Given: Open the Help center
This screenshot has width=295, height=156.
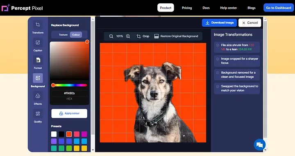Looking at the screenshot, I should tap(228, 8).
